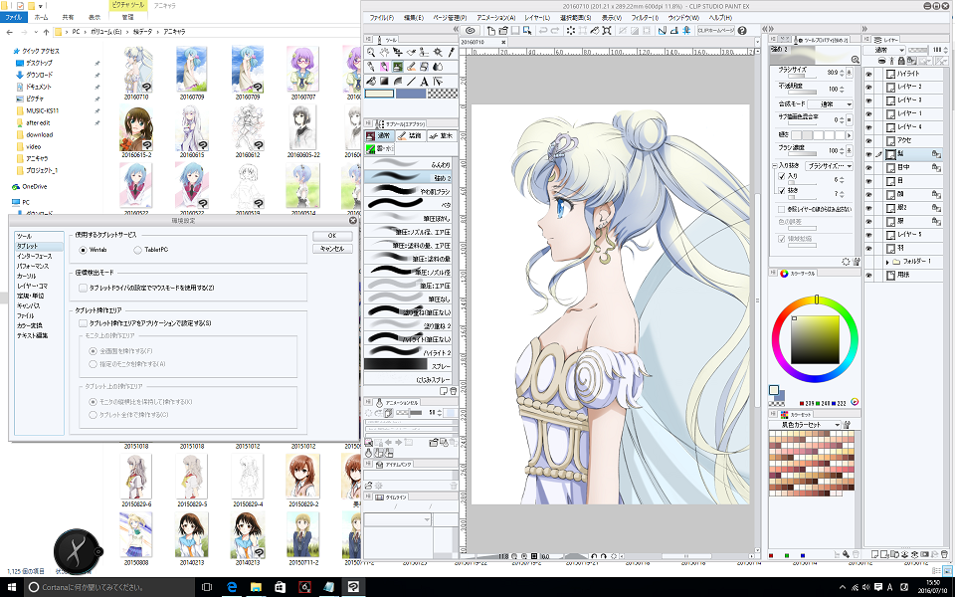Image resolution: width=955 pixels, height=597 pixels.
Task: Click OK in the 環境設定 dialog
Action: click(x=331, y=236)
